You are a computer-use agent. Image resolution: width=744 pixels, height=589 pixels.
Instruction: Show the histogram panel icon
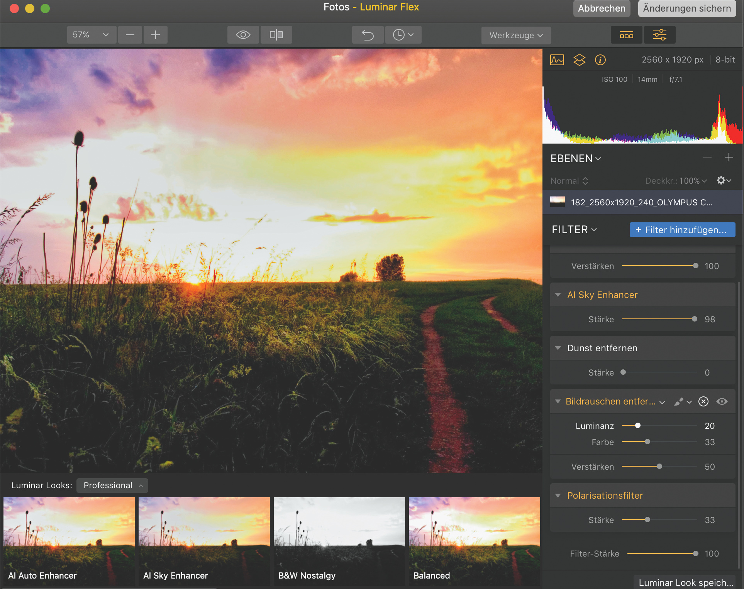click(557, 60)
